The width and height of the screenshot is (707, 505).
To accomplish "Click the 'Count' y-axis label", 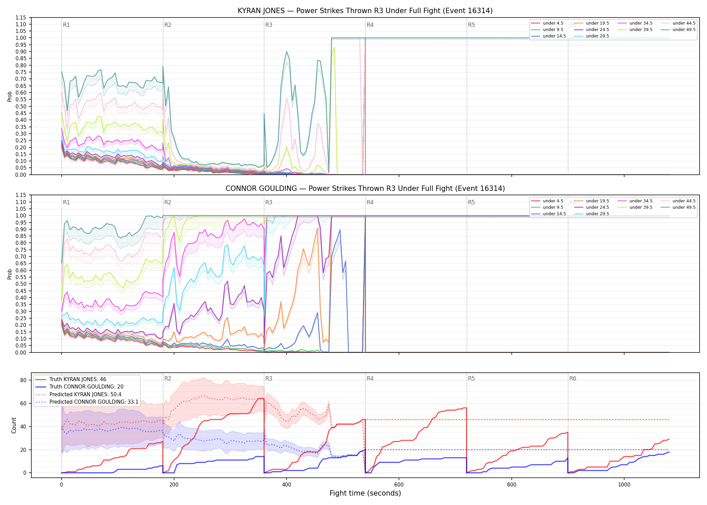I will click(14, 425).
